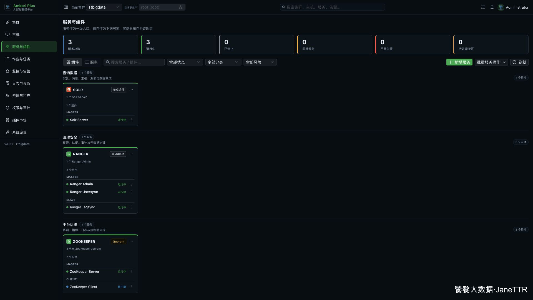Open Solr Server row action menu

(x=131, y=120)
